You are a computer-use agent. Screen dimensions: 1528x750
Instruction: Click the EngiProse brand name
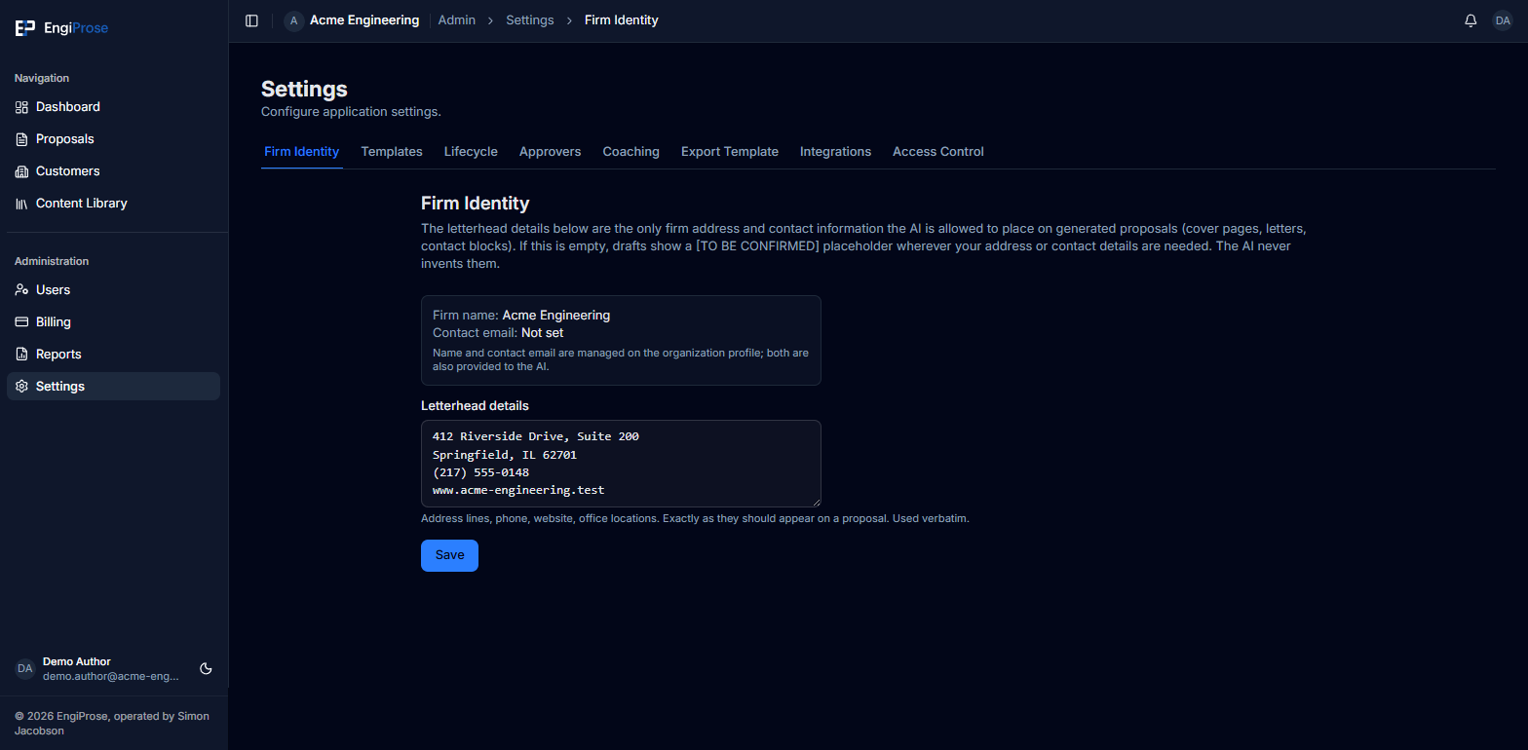pos(76,28)
